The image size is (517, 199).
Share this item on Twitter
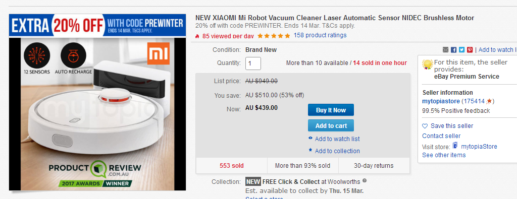tap(461, 50)
